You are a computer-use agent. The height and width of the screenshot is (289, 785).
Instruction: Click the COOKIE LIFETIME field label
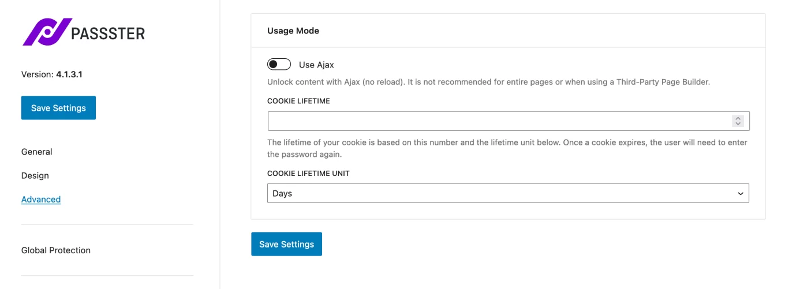pos(298,101)
